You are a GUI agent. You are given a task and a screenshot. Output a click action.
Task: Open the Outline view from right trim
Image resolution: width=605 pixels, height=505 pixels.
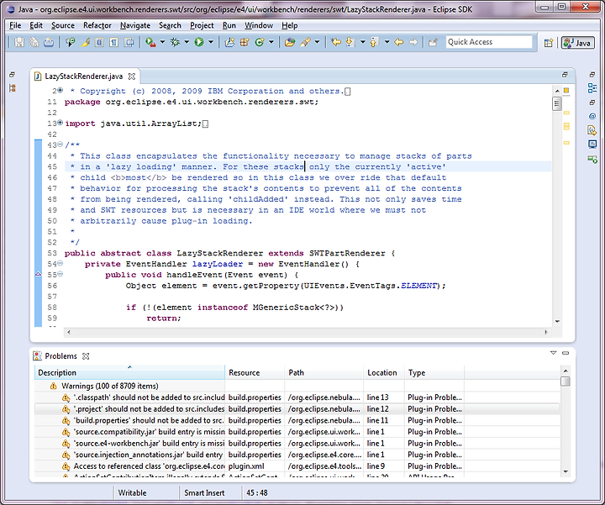pos(592,88)
